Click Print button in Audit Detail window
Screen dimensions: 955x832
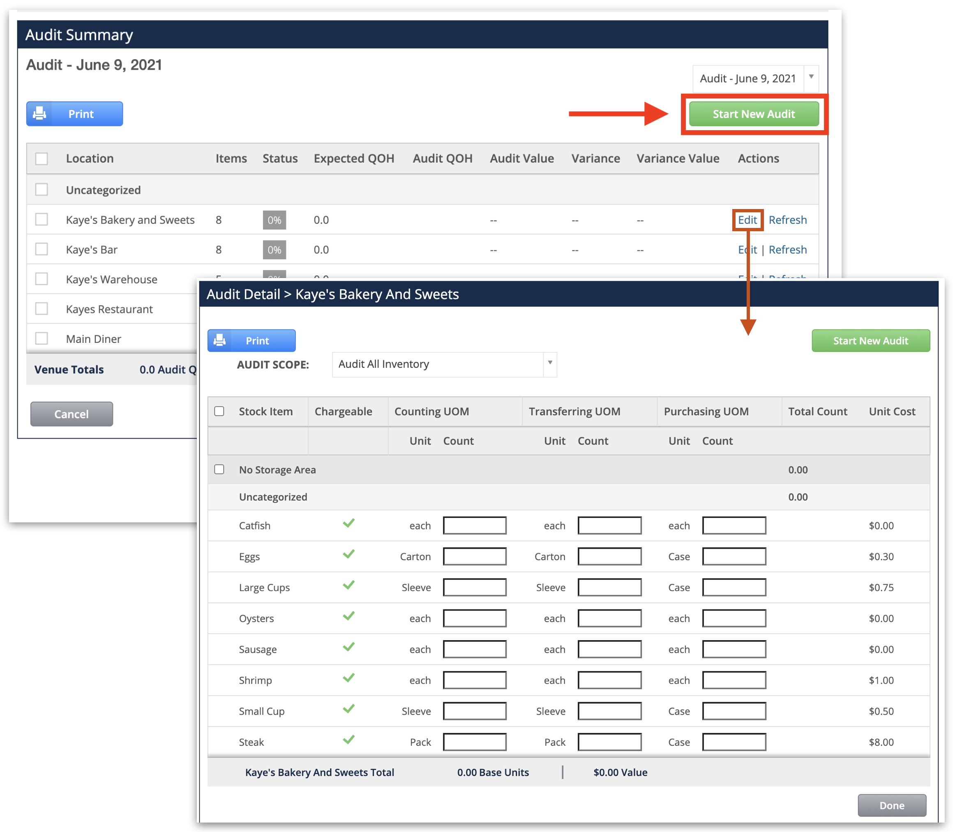[x=251, y=341]
